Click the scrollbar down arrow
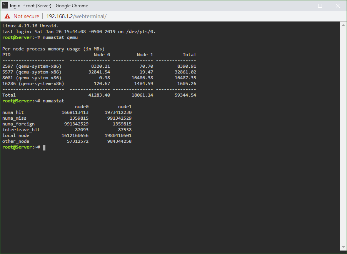Screen dimensions: 347x254 [x=343, y=247]
